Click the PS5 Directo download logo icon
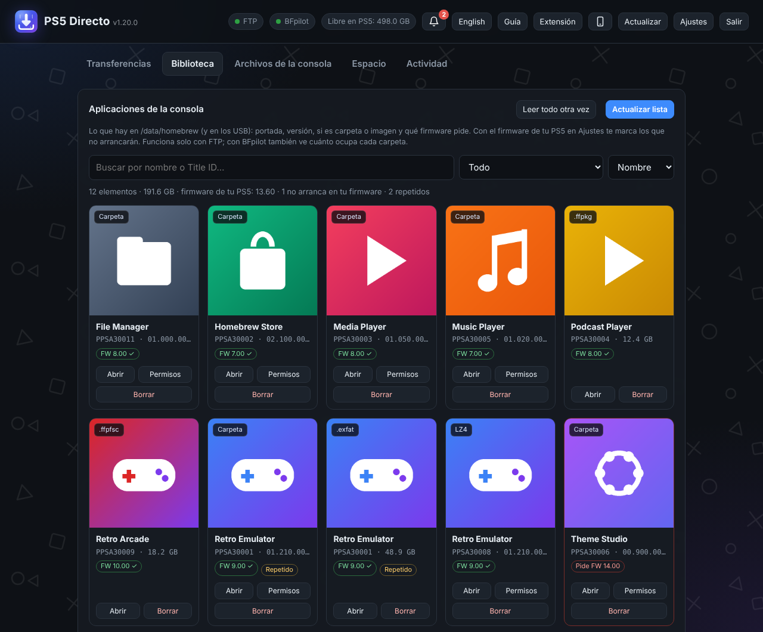Viewport: 763px width, 632px height. click(26, 21)
